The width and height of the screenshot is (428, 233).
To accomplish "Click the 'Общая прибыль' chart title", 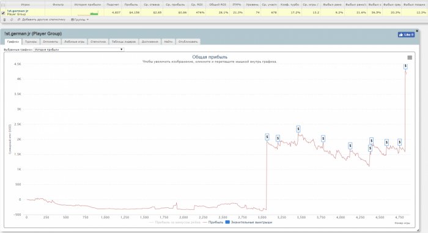I will pos(210,57).
